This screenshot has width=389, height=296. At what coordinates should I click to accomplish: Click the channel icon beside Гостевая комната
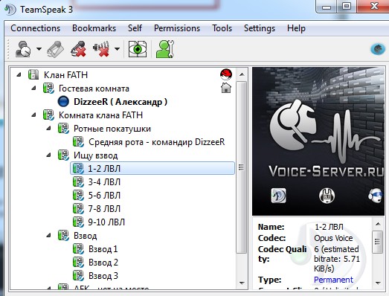coord(48,88)
